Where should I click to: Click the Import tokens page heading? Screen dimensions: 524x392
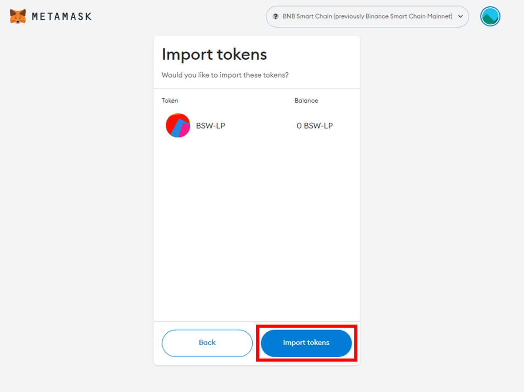(214, 54)
